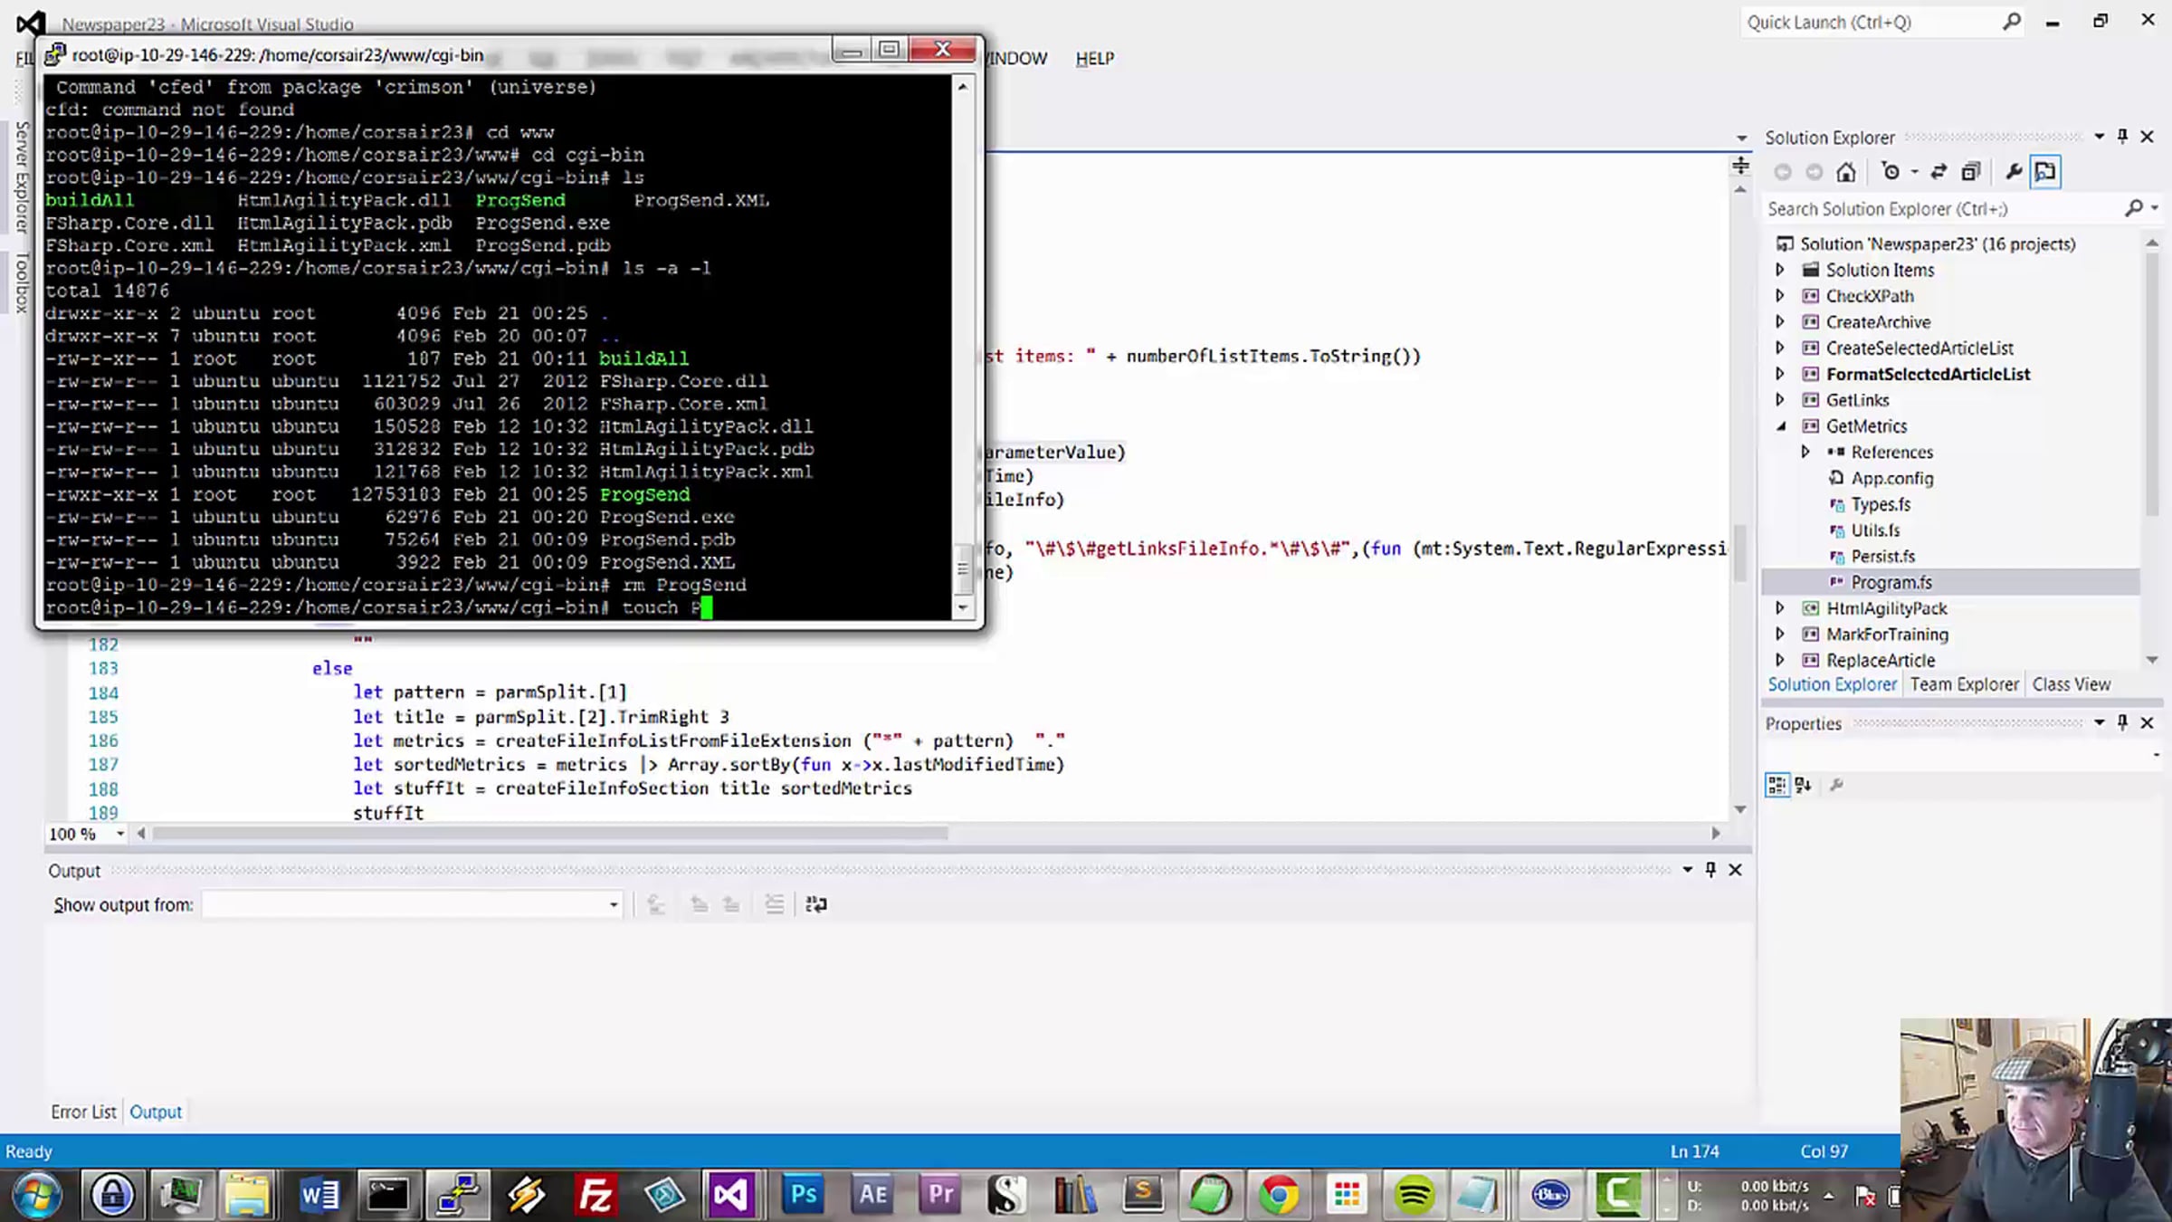Open Show output from dropdown
Viewport: 2172px width, 1222px height.
coord(613,904)
